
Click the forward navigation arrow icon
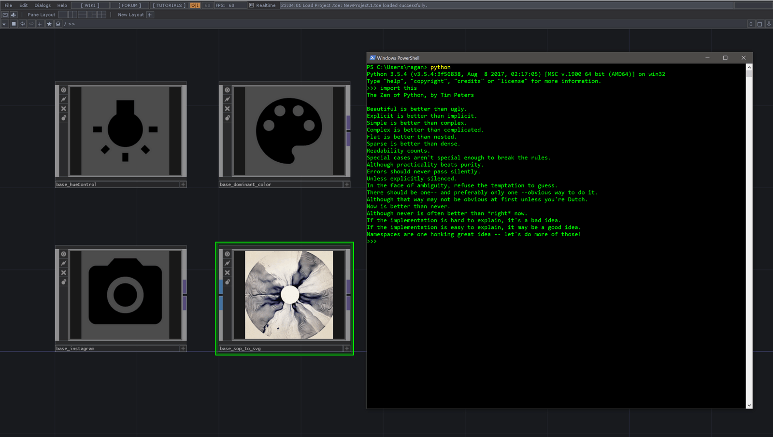coord(31,24)
